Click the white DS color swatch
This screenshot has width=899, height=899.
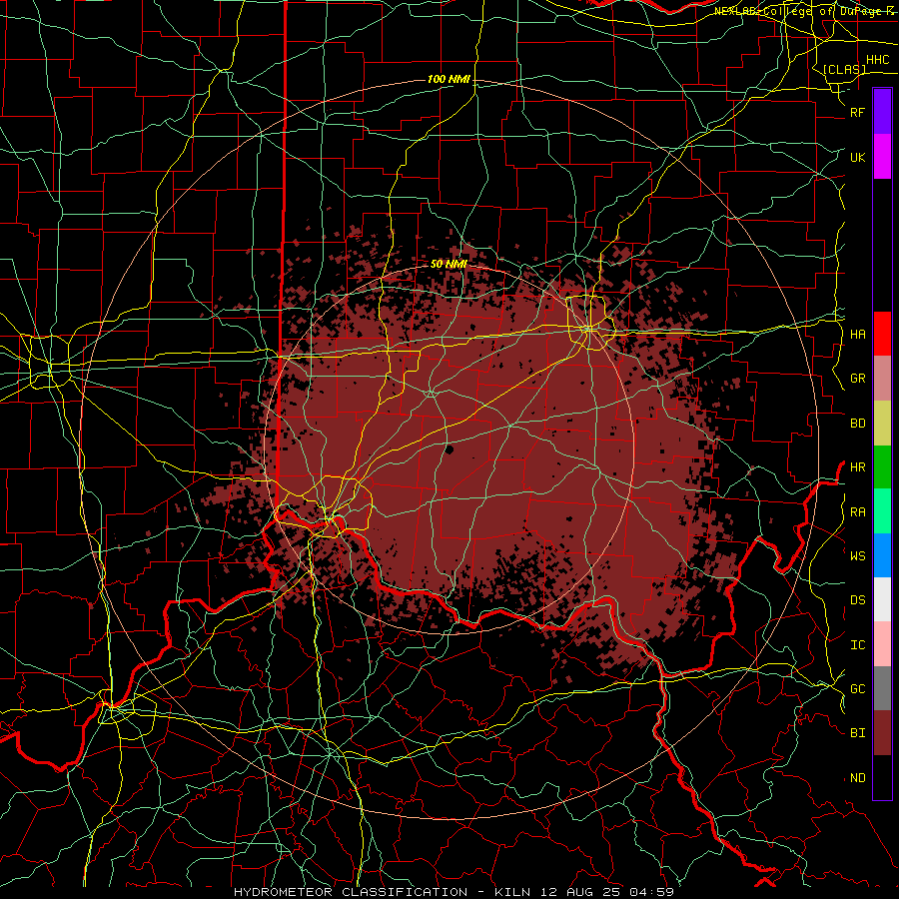[882, 599]
